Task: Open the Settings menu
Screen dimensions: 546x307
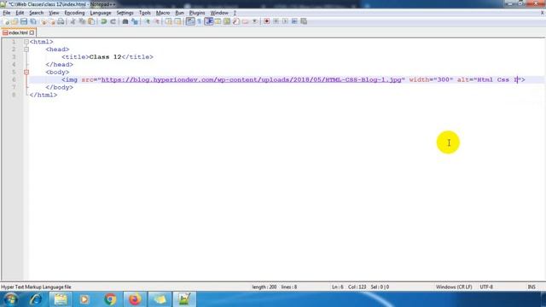Action: coord(125,13)
